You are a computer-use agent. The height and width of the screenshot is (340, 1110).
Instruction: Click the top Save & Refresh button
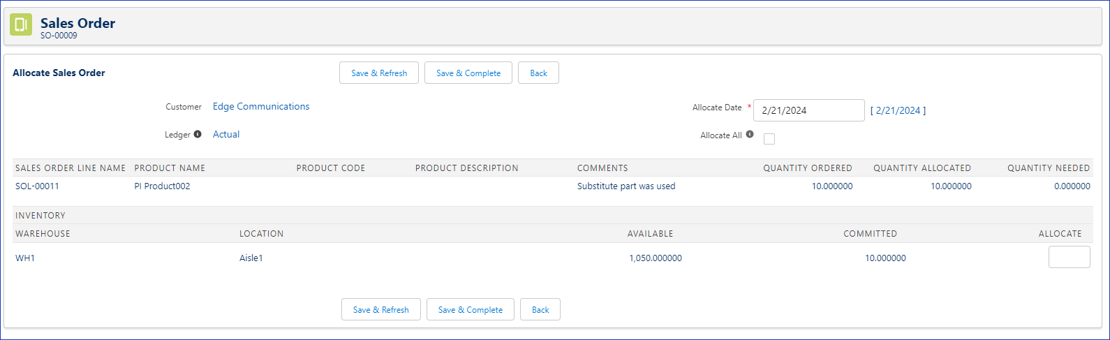[x=379, y=73]
